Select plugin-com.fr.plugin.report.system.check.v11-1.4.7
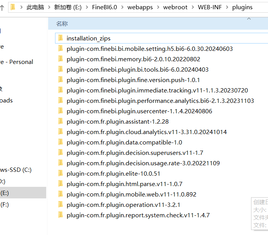Image resolution: width=268 pixels, height=235 pixels. tap(138, 215)
